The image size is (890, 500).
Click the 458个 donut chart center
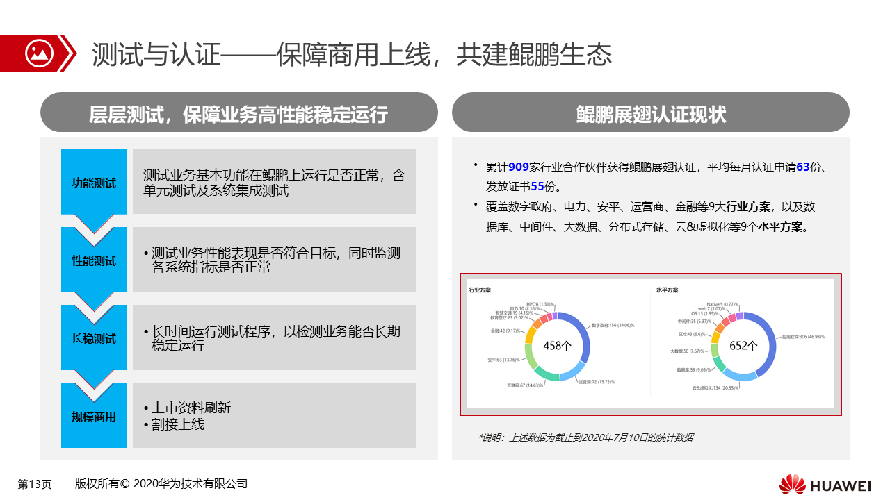pyautogui.click(x=557, y=345)
